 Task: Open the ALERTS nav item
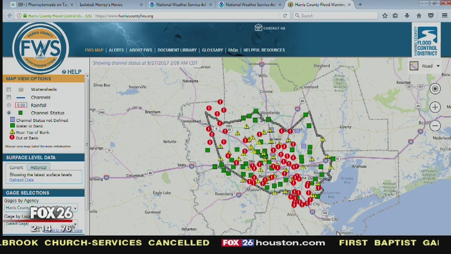coord(116,50)
